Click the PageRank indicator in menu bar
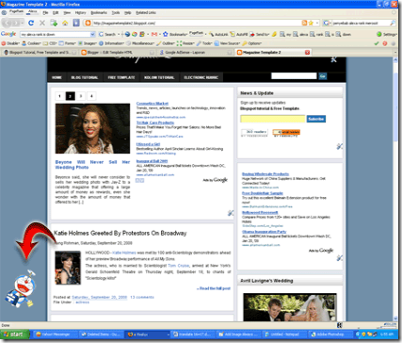 tap(16, 12)
